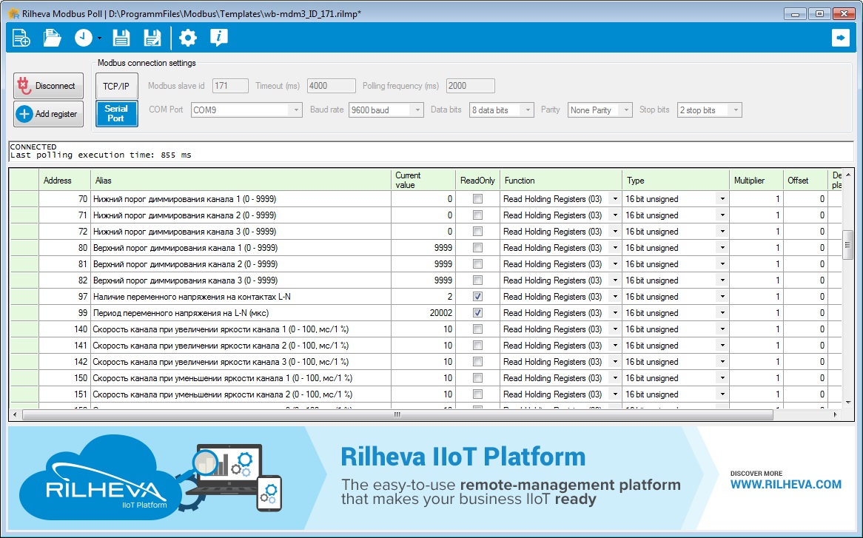Click the Disconnect button
Image resolution: width=863 pixels, height=538 pixels.
pyautogui.click(x=48, y=86)
